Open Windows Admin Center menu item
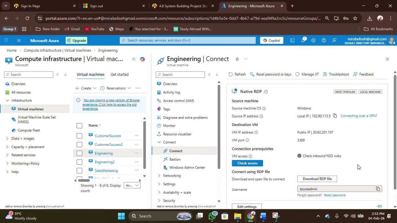The width and height of the screenshot is (397, 223). click(x=187, y=168)
